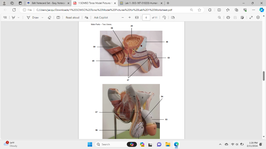Switch to Edit Notecard Set tab

click(48, 3)
